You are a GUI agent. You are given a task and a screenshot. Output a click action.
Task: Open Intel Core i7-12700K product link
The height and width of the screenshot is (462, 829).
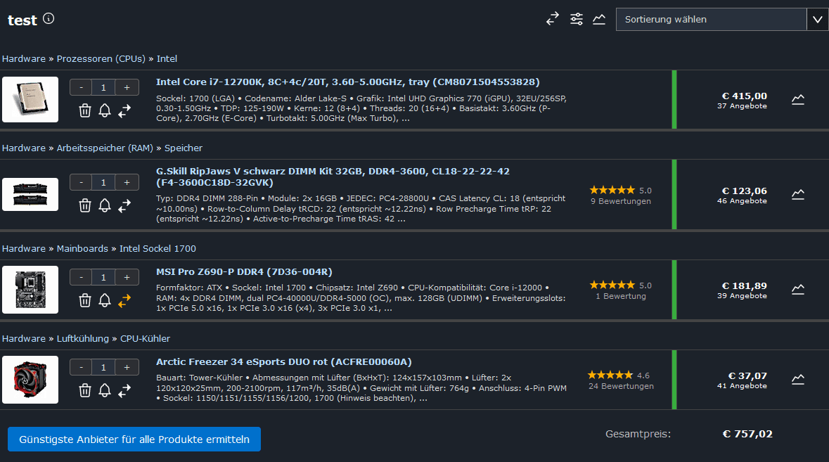(348, 82)
